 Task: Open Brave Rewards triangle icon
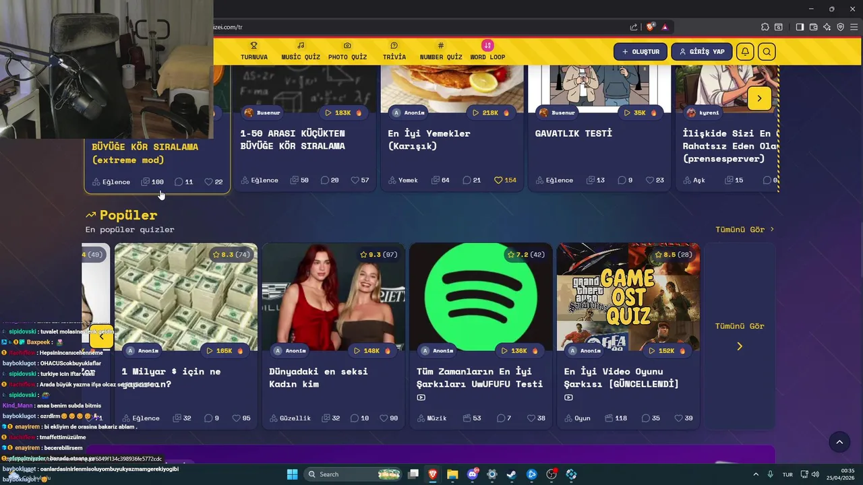pos(665,27)
